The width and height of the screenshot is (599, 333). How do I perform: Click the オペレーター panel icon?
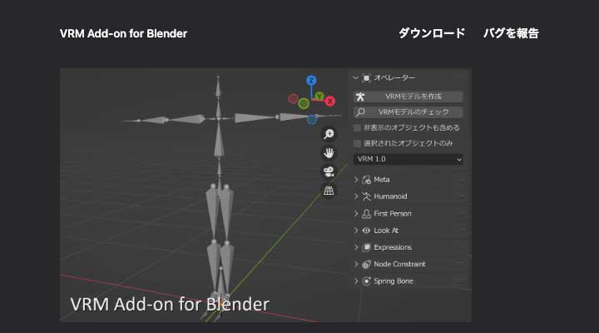click(366, 78)
